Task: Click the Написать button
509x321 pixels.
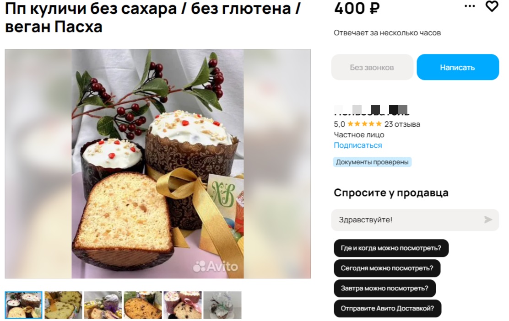Action: [x=458, y=67]
